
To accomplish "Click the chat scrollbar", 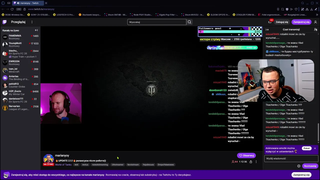I will pyautogui.click(x=318, y=133).
